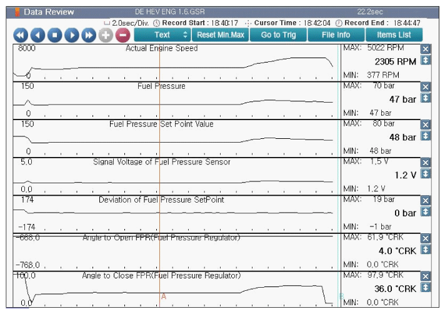Remove the Deviation of Fuel Pressure SetPoint graph
This screenshot has height=314, width=445.
point(426,201)
